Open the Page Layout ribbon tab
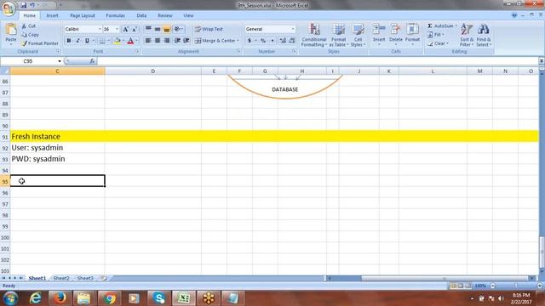The height and width of the screenshot is (306, 545). (x=83, y=15)
